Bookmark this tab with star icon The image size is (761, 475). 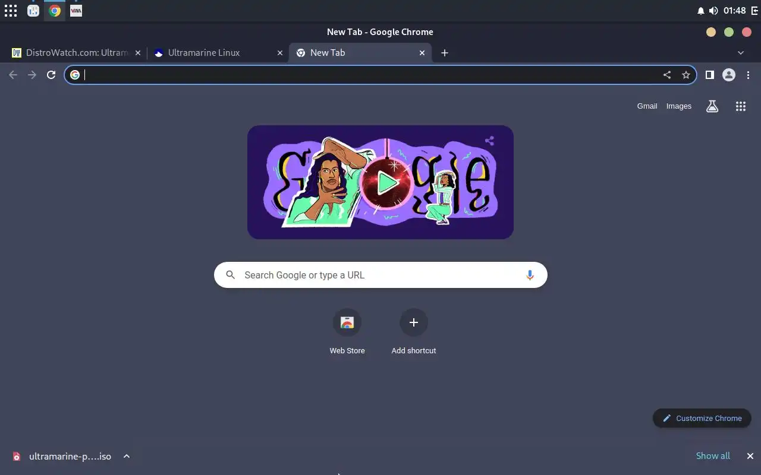coord(686,75)
